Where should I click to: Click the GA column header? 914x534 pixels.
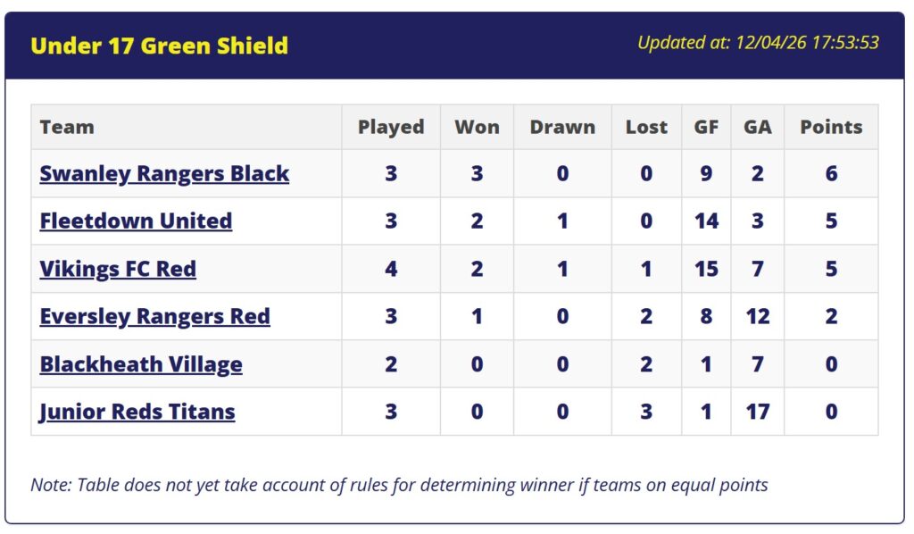(757, 127)
